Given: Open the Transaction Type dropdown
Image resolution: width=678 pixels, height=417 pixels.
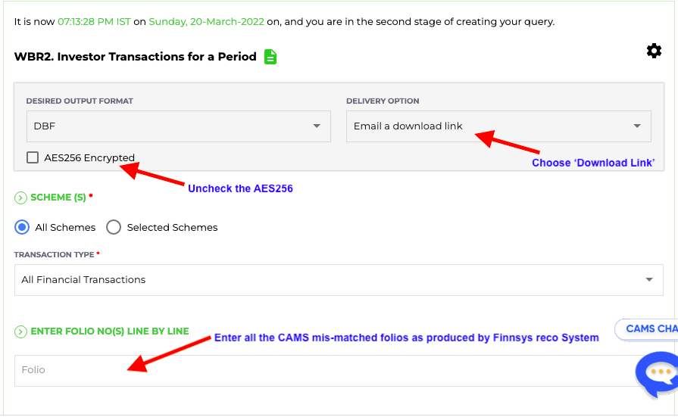Looking at the screenshot, I should pyautogui.click(x=339, y=280).
